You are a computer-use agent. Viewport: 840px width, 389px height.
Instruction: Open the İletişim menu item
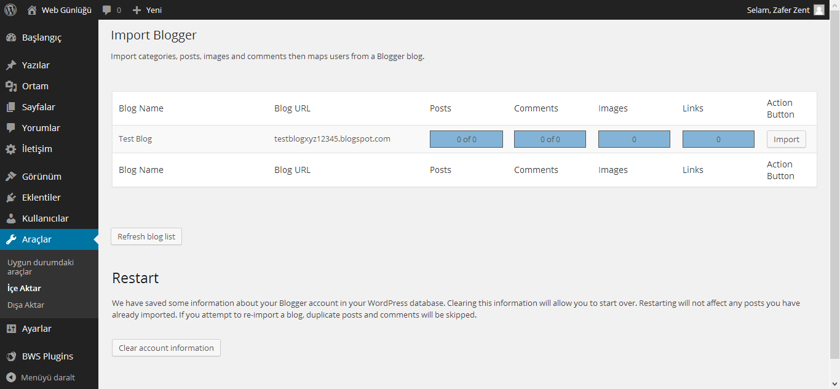[x=49, y=149]
